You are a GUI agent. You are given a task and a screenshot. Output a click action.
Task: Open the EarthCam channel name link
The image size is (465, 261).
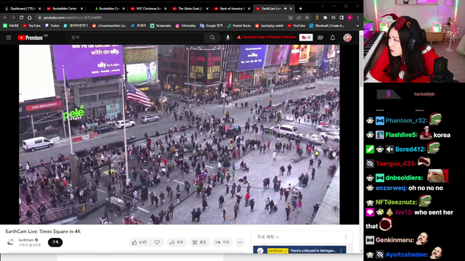26,240
